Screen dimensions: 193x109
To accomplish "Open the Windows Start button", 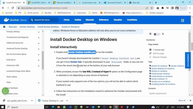I will coord(2,107).
